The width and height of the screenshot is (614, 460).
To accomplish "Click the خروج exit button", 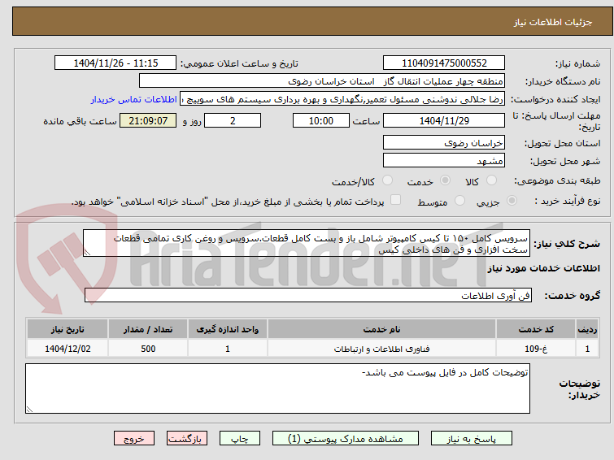I will point(134,439).
